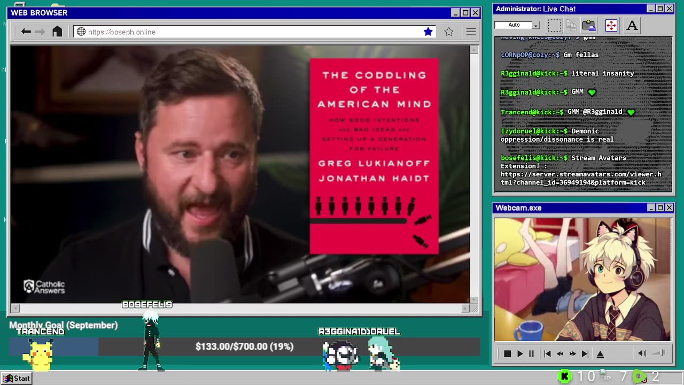Maximize the Webcam.exe window

660,207
